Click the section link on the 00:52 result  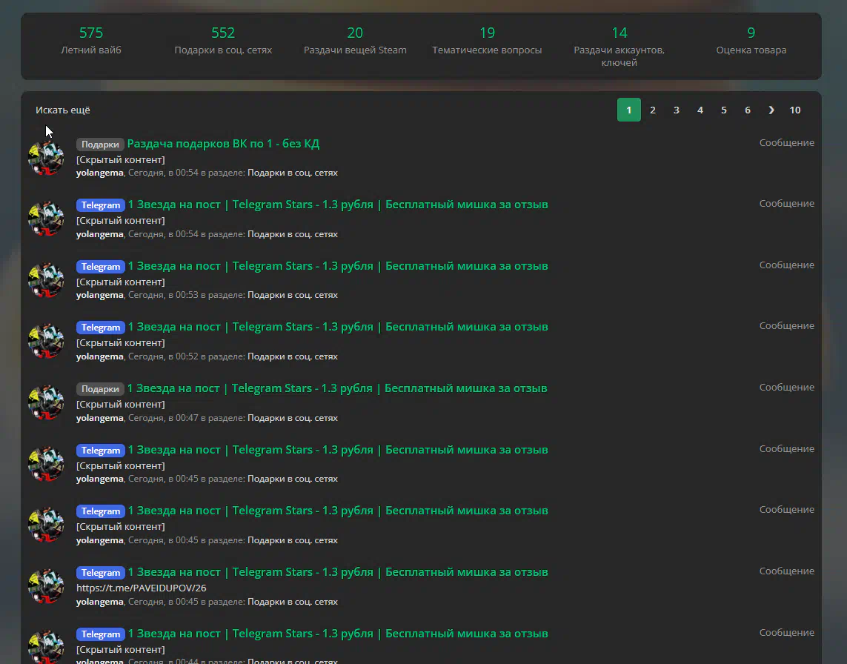(292, 356)
